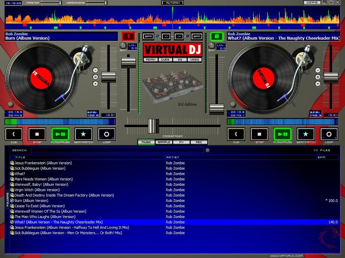345x258 pixels.
Task: Select deck 2 green indicator button
Action: 217,36
